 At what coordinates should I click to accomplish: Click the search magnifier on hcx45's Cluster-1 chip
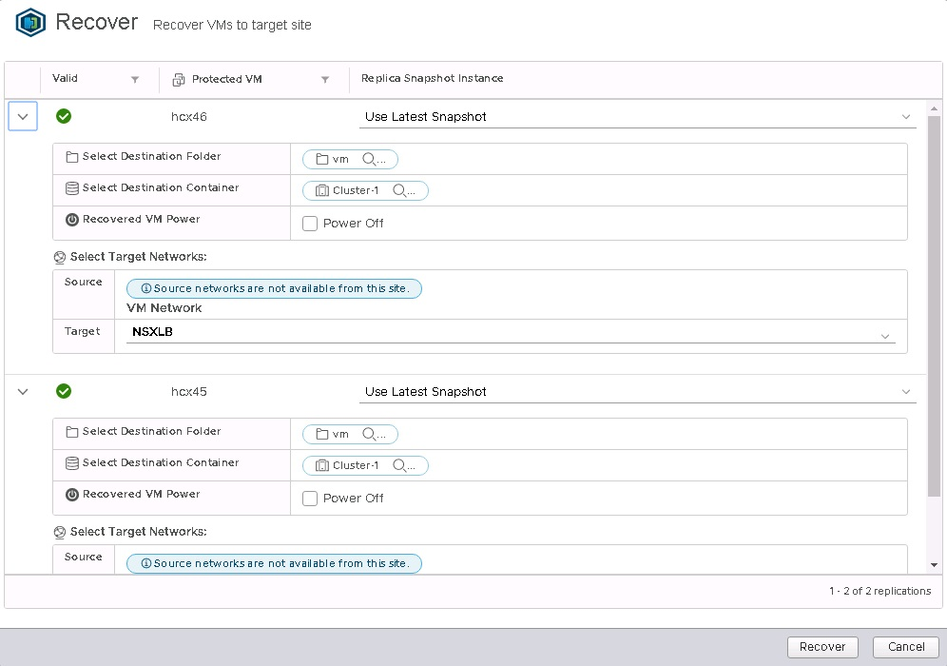tap(402, 465)
